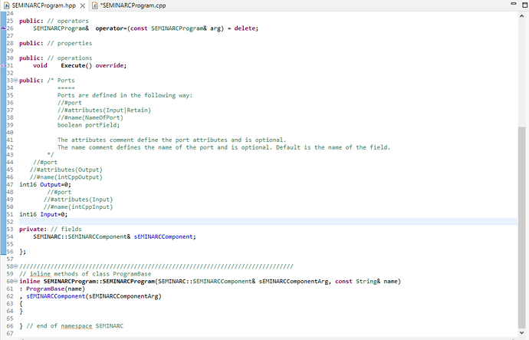Click the underlined word 'inline' in the line 59 comment
Image resolution: width=529 pixels, height=340 pixels.
pos(40,274)
